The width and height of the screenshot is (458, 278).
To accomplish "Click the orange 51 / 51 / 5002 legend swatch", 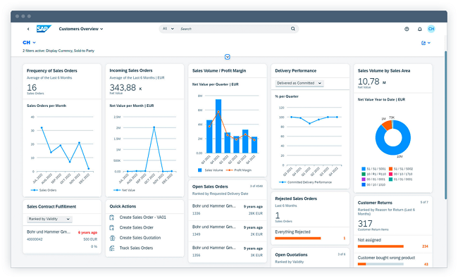I will click(x=390, y=169).
